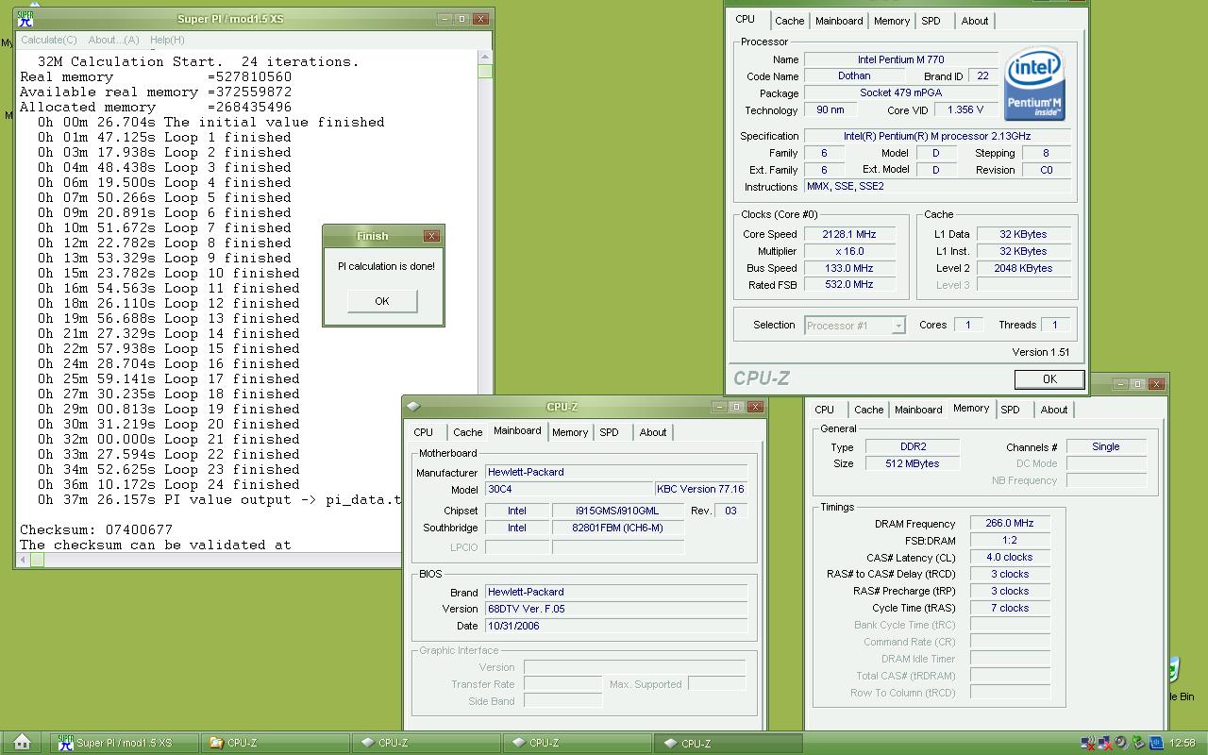Click the Rated FSB value 532.0 MHz

849,285
